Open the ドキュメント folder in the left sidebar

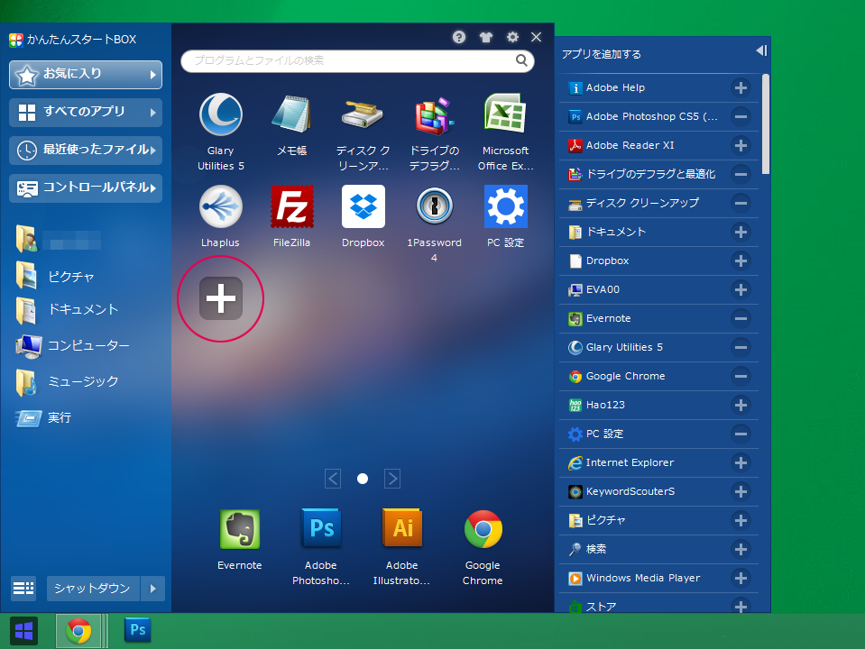pos(68,309)
